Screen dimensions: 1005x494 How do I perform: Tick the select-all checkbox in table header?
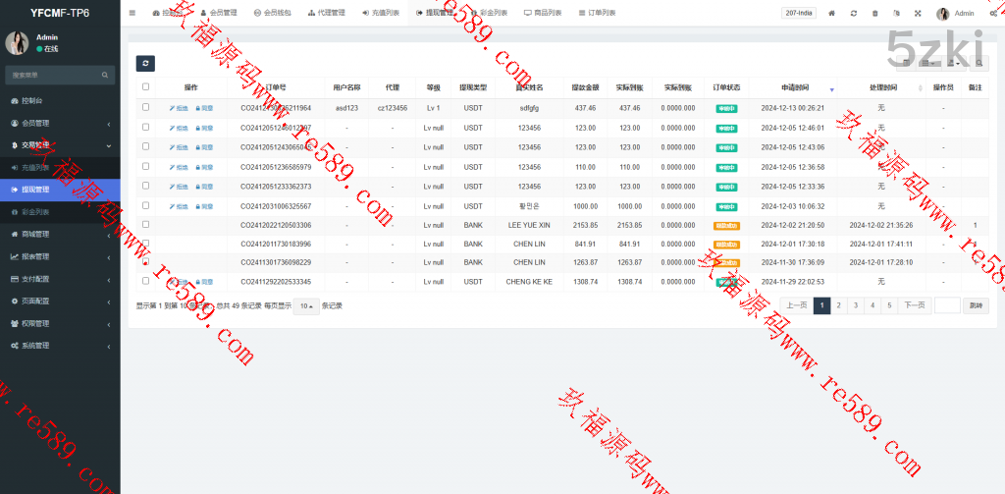pyautogui.click(x=145, y=87)
